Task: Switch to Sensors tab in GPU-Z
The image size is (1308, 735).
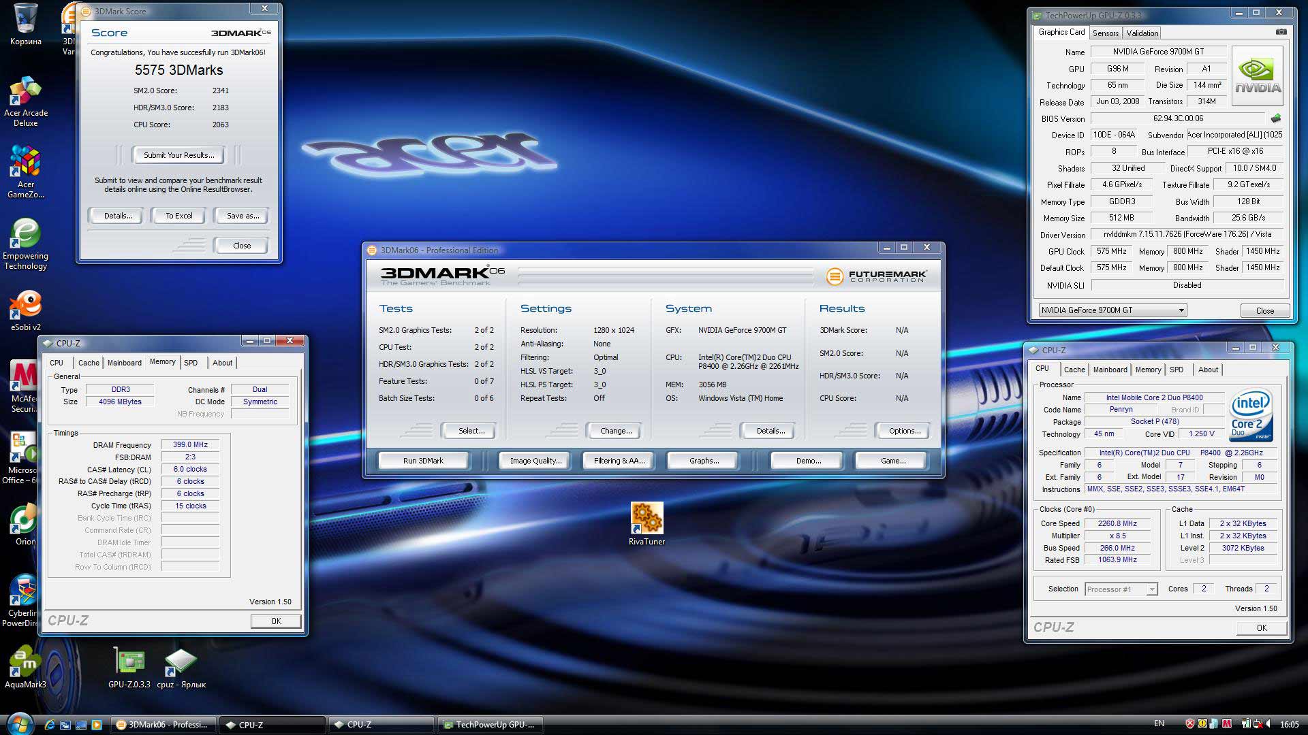Action: (x=1105, y=33)
